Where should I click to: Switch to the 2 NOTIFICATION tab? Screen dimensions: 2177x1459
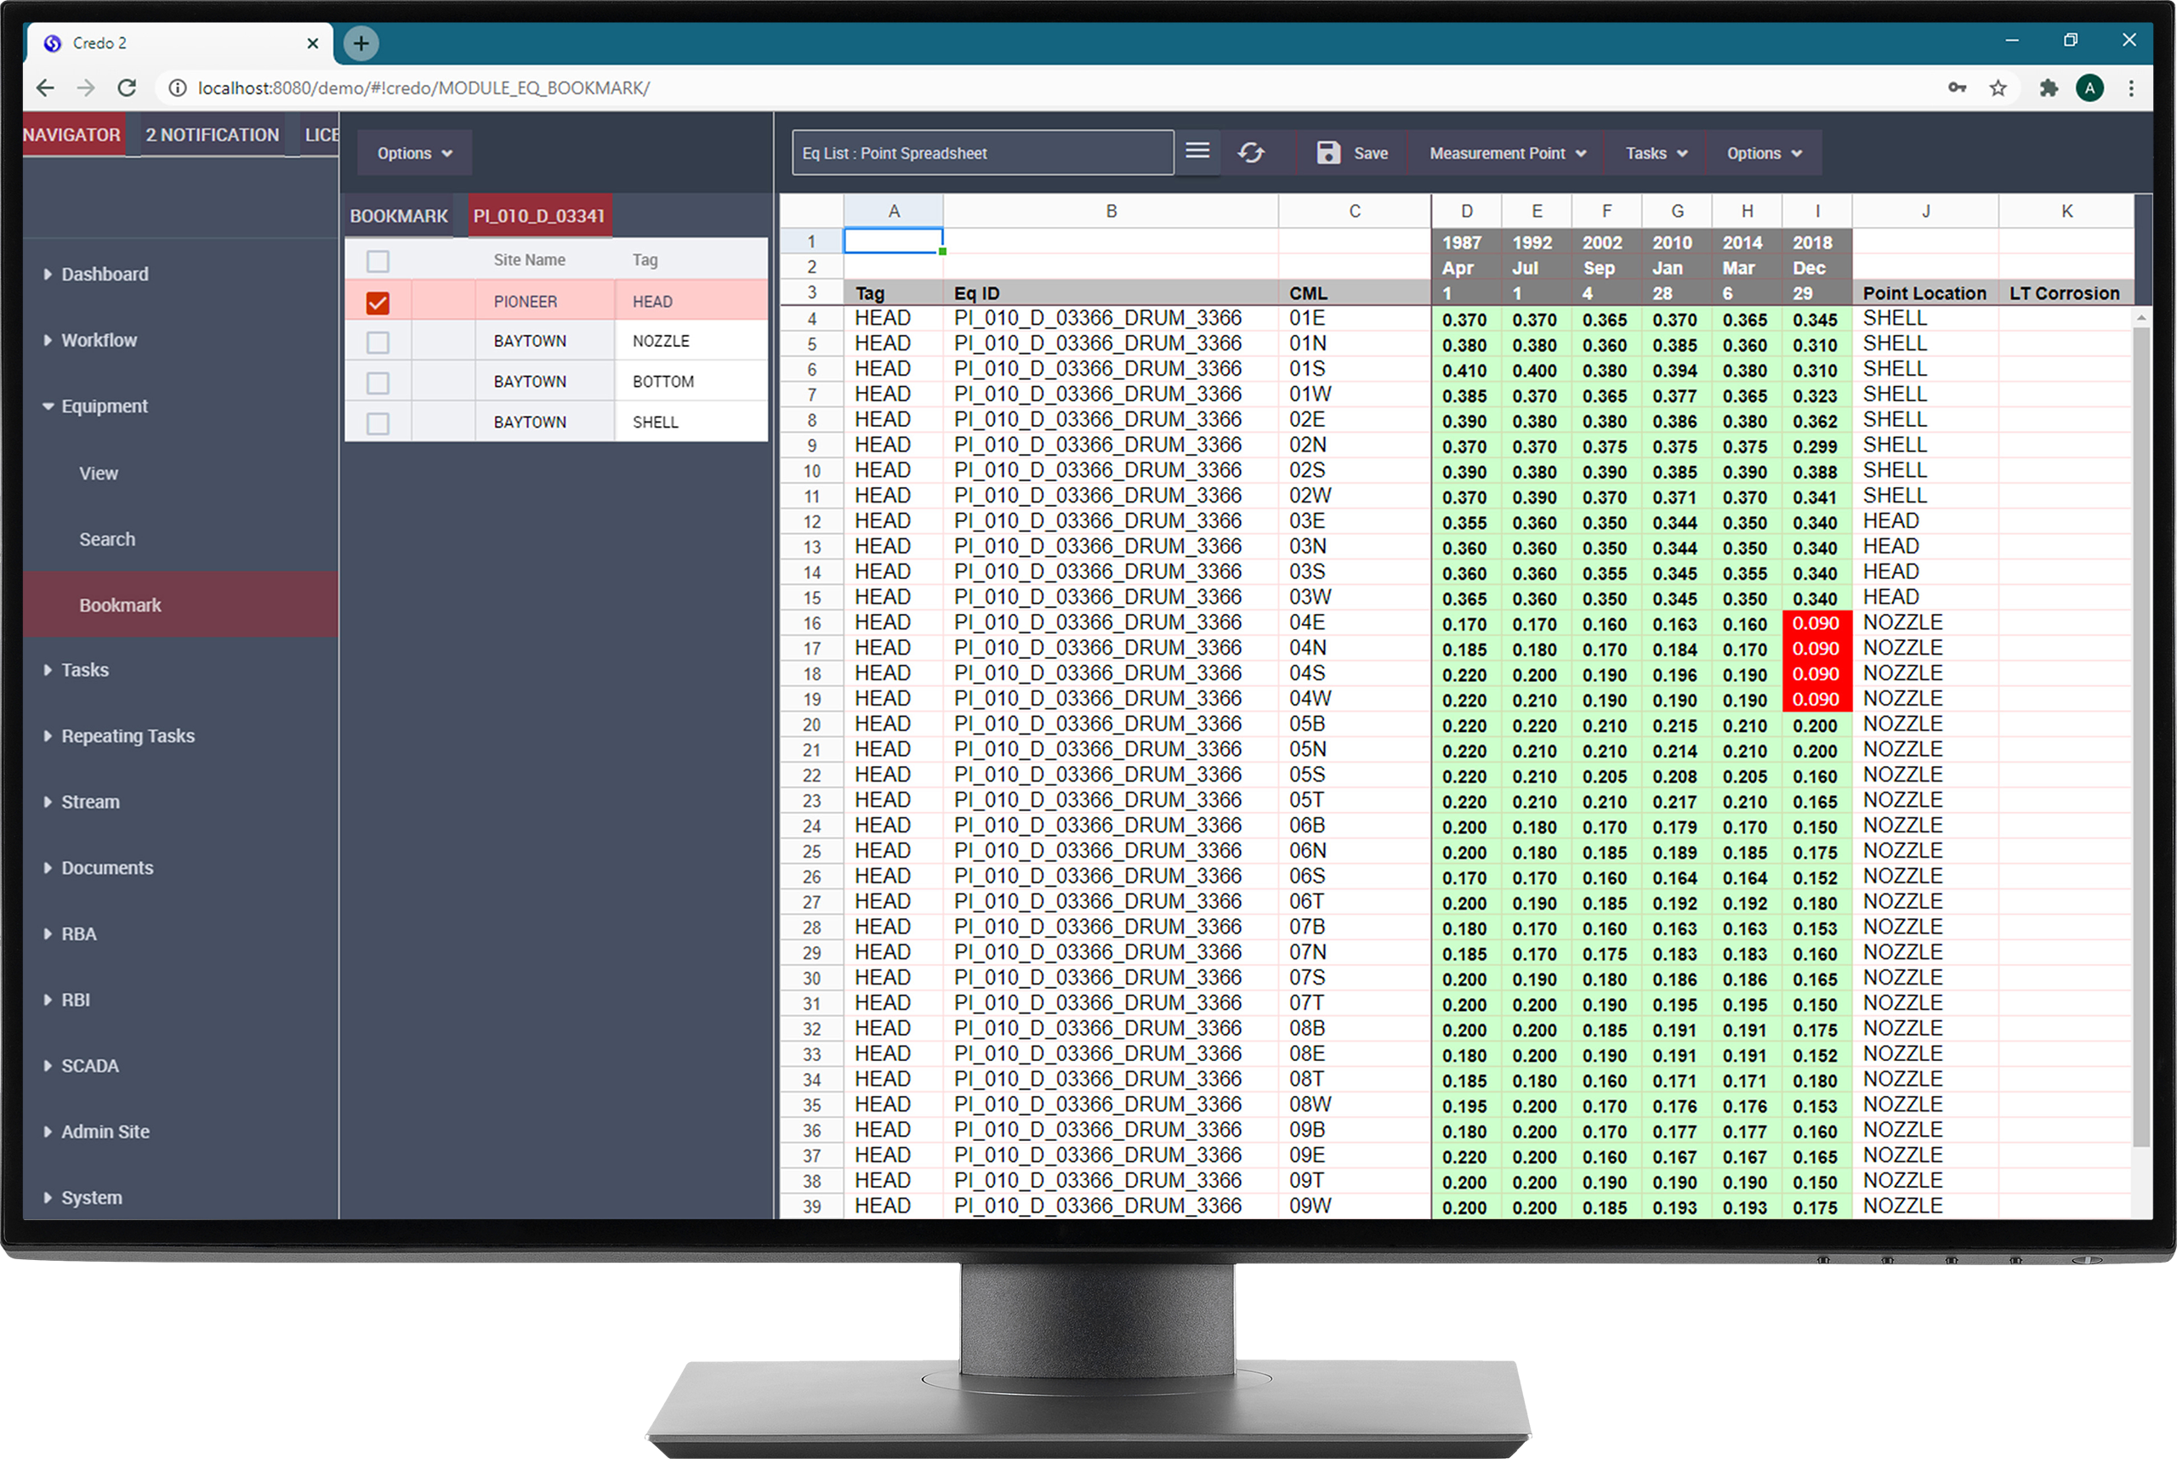(213, 135)
